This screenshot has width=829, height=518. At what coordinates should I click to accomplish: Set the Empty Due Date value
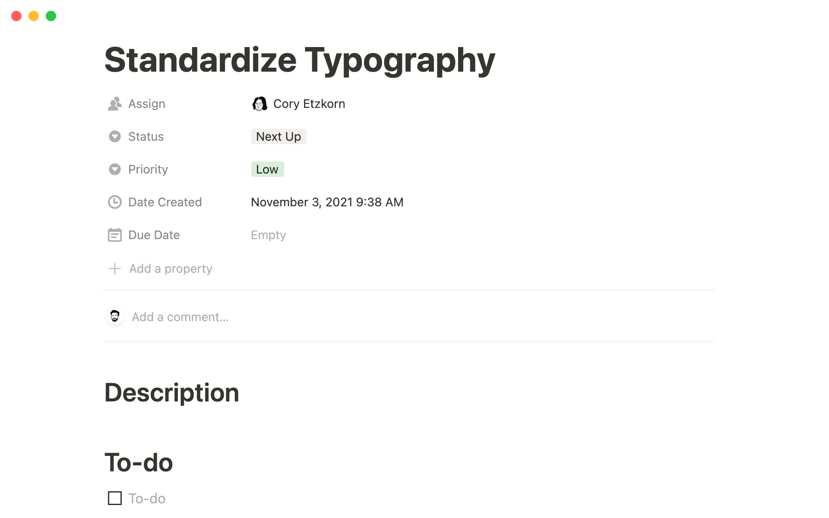tap(268, 235)
